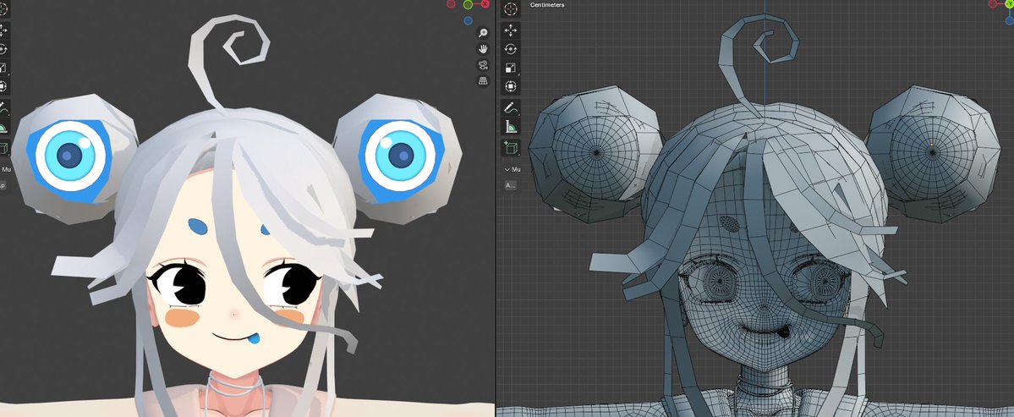Select the Move tool in left viewport
The height and width of the screenshot is (417, 1014).
point(3,30)
